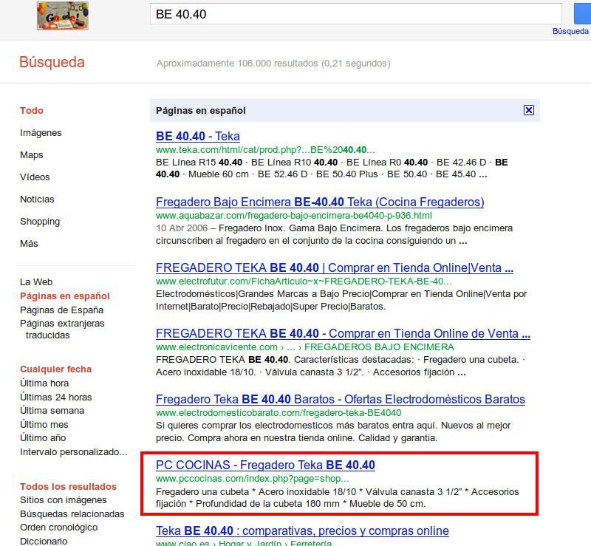Image resolution: width=591 pixels, height=546 pixels.
Task: Open Teka BE 40.40 comparativas result
Action: pyautogui.click(x=302, y=530)
